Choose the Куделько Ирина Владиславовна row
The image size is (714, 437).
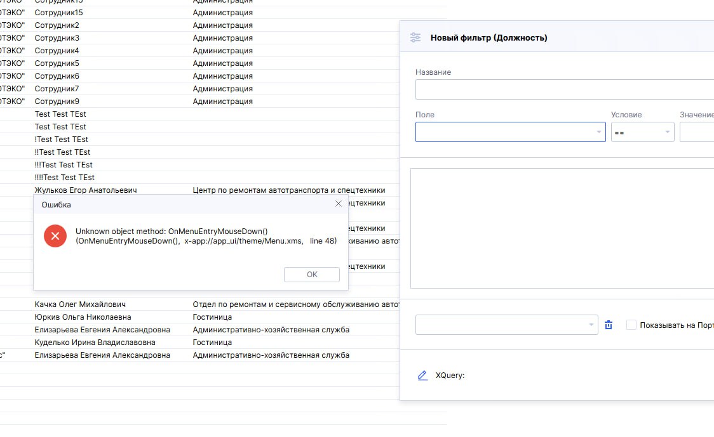tap(95, 342)
